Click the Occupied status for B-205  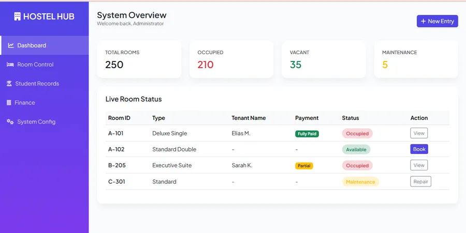(x=357, y=165)
